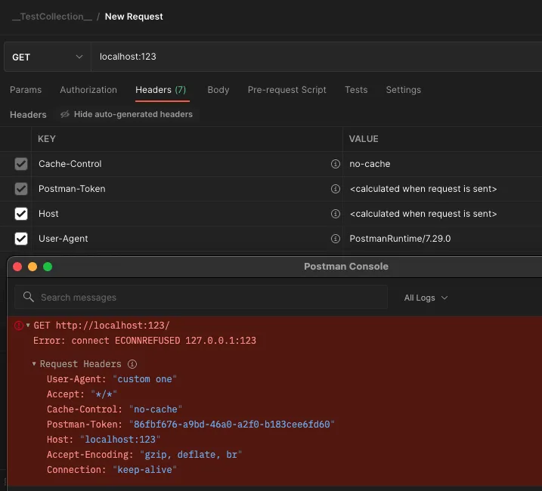Focus the Search messages field
The width and height of the screenshot is (542, 491).
(x=201, y=297)
